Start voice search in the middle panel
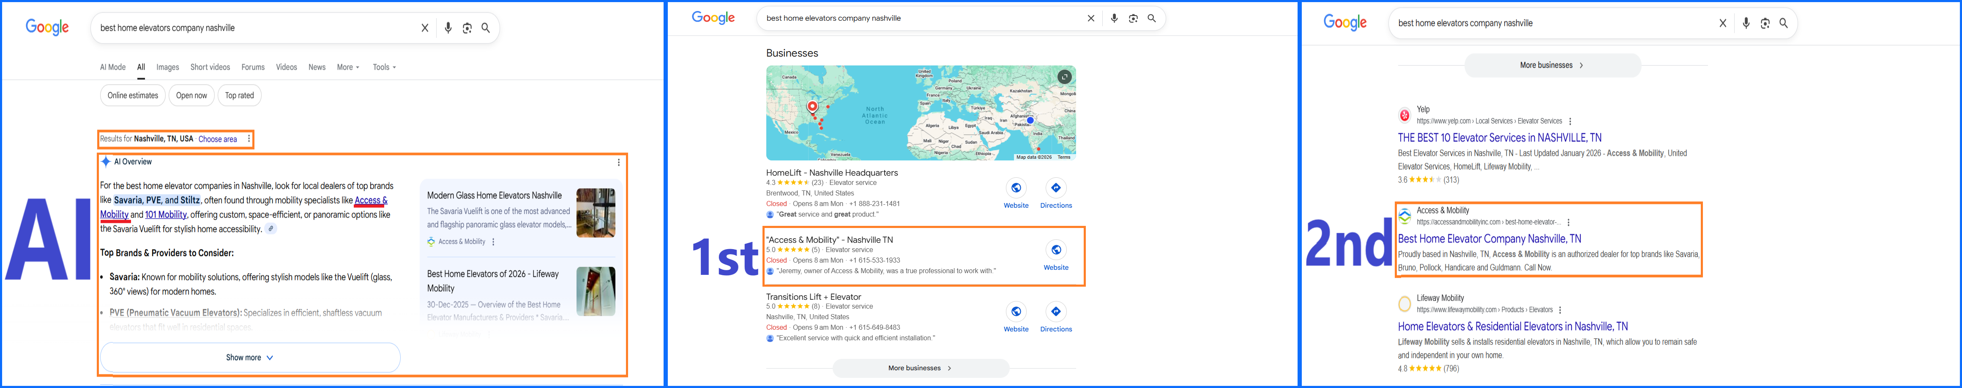 click(1114, 18)
